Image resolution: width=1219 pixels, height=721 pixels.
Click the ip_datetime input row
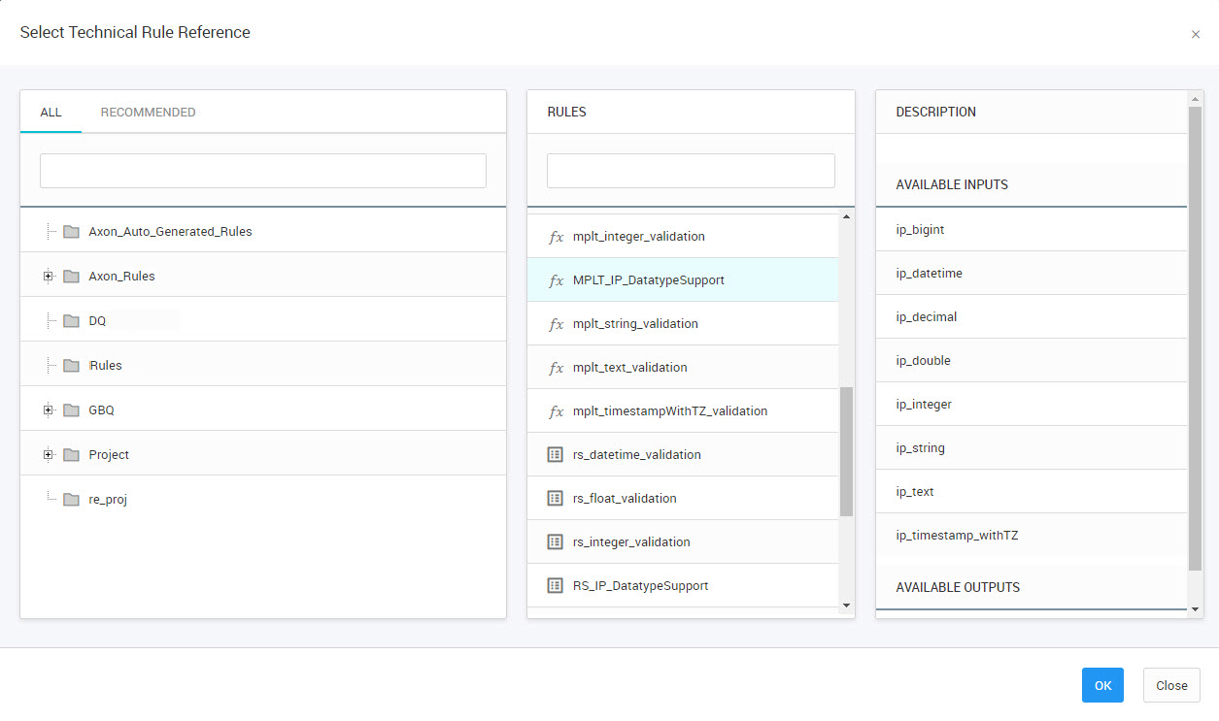point(1032,274)
